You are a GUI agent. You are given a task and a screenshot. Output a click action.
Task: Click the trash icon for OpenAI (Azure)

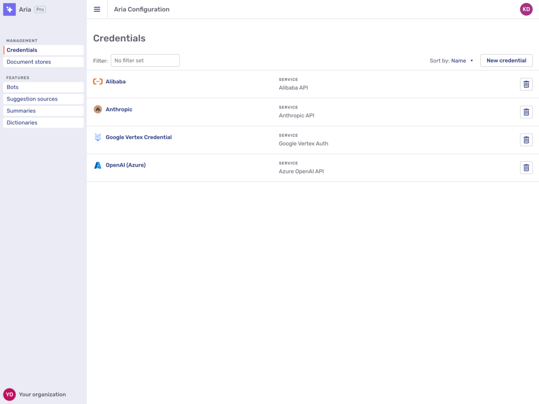pos(526,167)
